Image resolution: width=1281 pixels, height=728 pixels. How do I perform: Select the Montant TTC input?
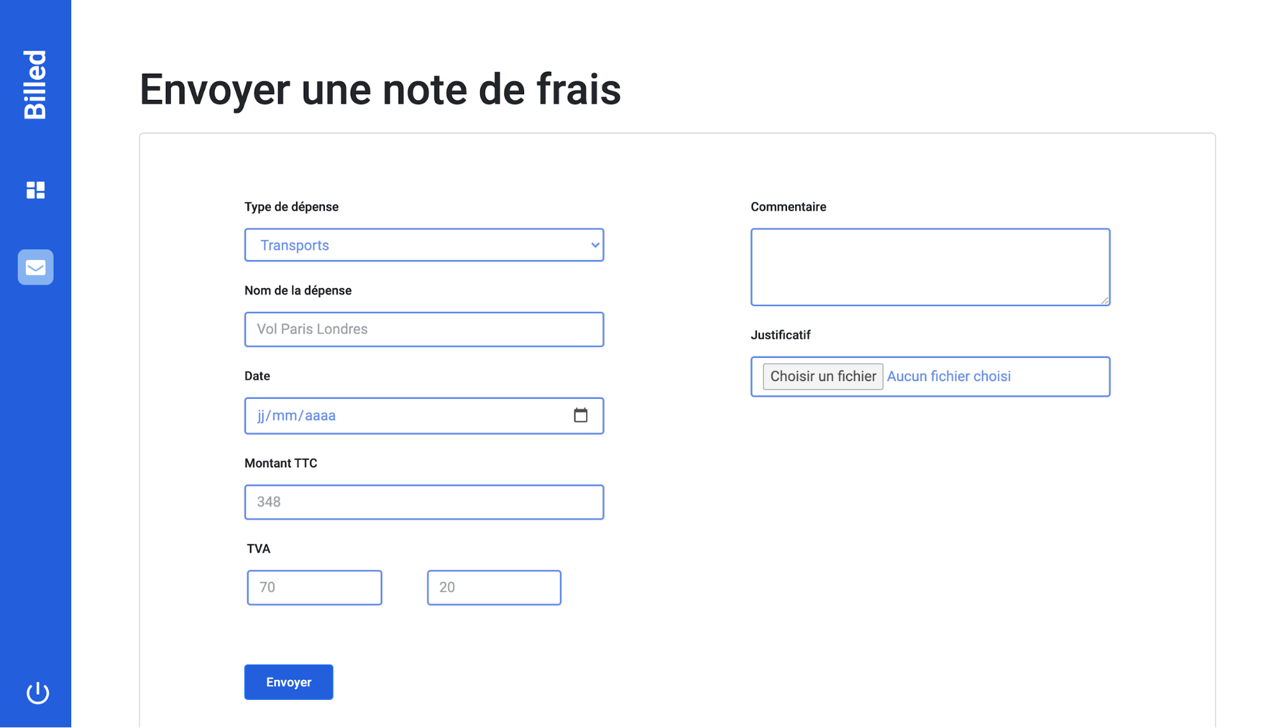click(x=424, y=501)
